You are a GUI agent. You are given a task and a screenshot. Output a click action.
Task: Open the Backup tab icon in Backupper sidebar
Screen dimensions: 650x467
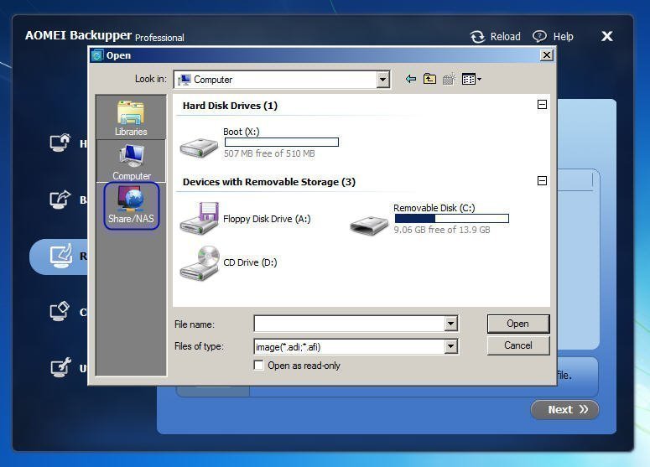60,200
